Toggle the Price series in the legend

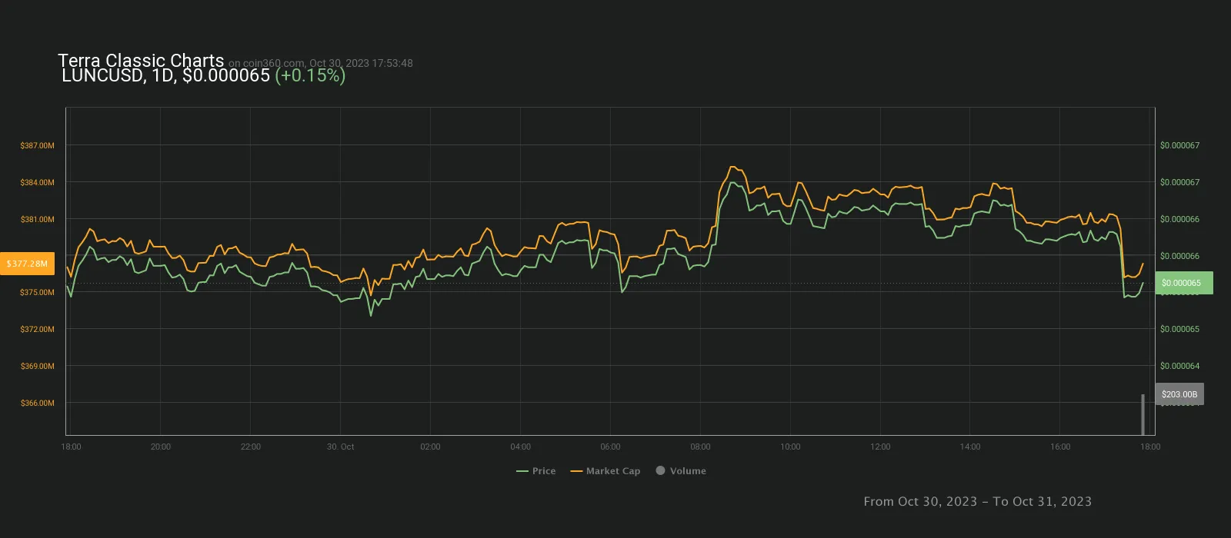536,471
